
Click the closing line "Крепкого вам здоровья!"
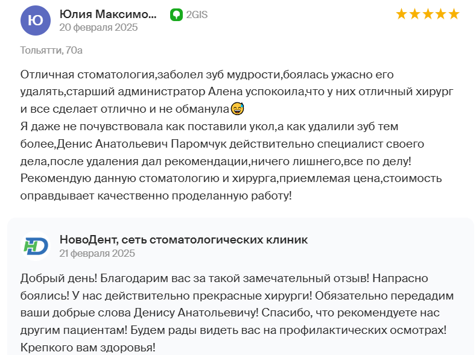(x=87, y=347)
